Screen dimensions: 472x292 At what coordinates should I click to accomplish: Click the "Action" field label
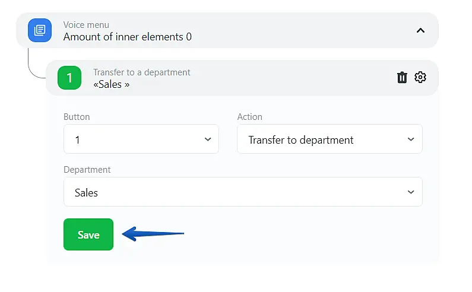pyautogui.click(x=249, y=117)
